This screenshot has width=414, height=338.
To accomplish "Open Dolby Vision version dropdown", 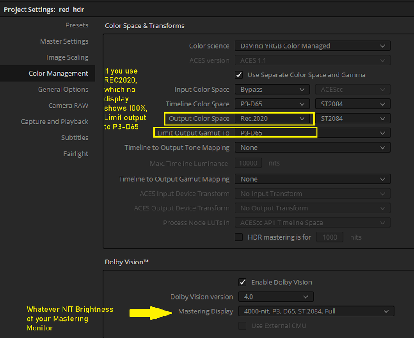I will click(276, 297).
